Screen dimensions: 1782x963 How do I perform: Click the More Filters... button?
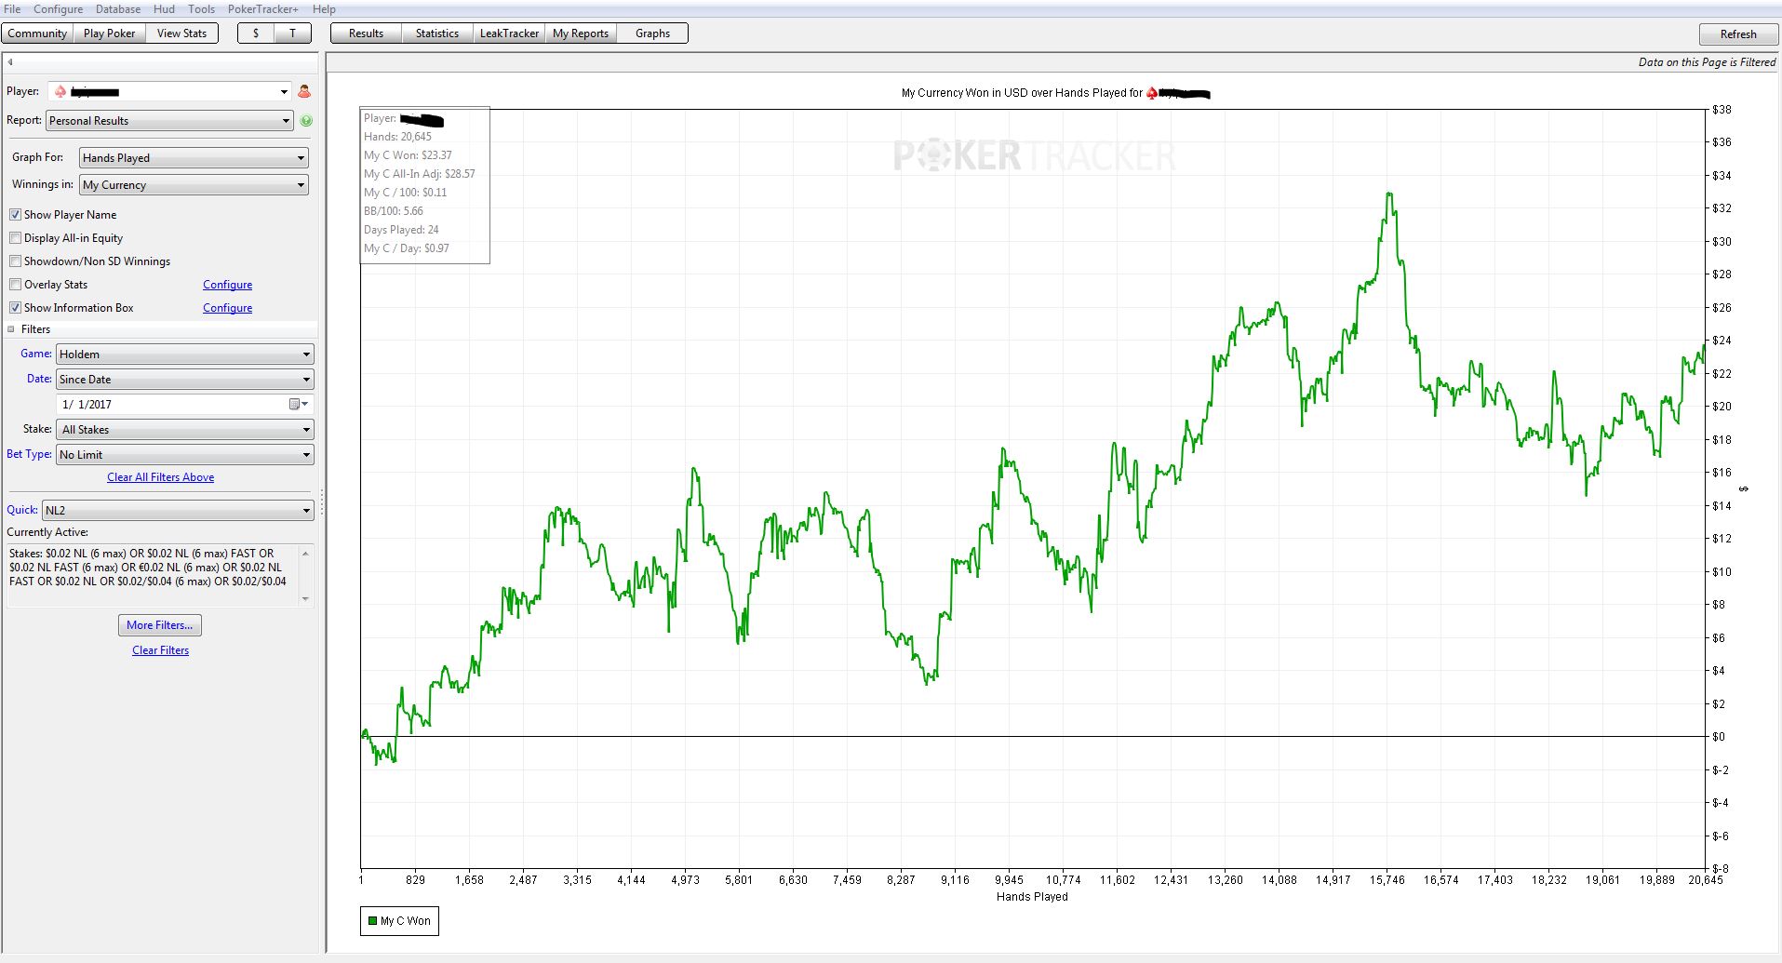[160, 625]
